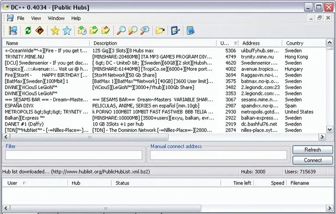This screenshot has height=214, width=336.
Task: Open Favorite Users blue star icon
Action: pyautogui.click(x=67, y=30)
